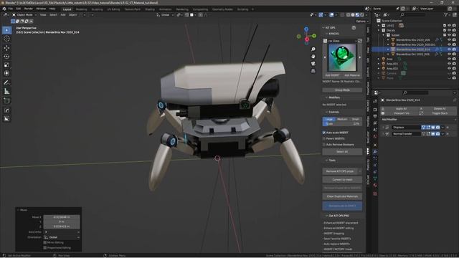Open the Render menu
Viewport: 459px width, 258px height.
29,9
